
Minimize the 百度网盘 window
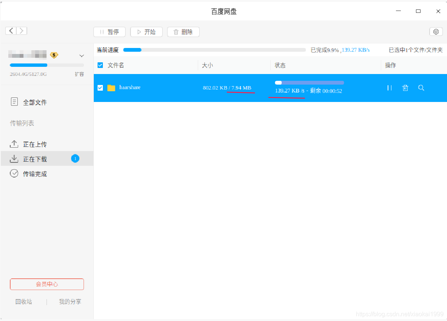click(398, 11)
